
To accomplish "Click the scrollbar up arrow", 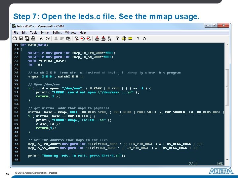I will 227,45.
